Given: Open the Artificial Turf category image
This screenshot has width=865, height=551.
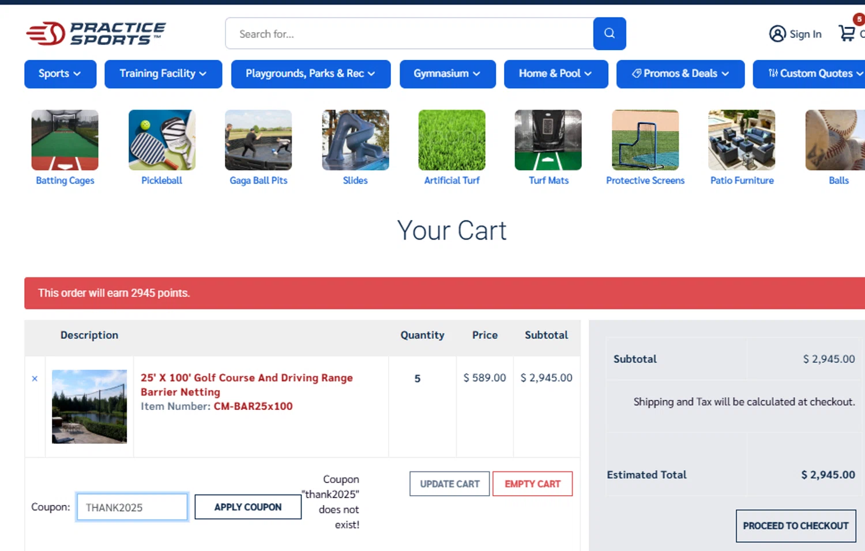Looking at the screenshot, I should [452, 140].
